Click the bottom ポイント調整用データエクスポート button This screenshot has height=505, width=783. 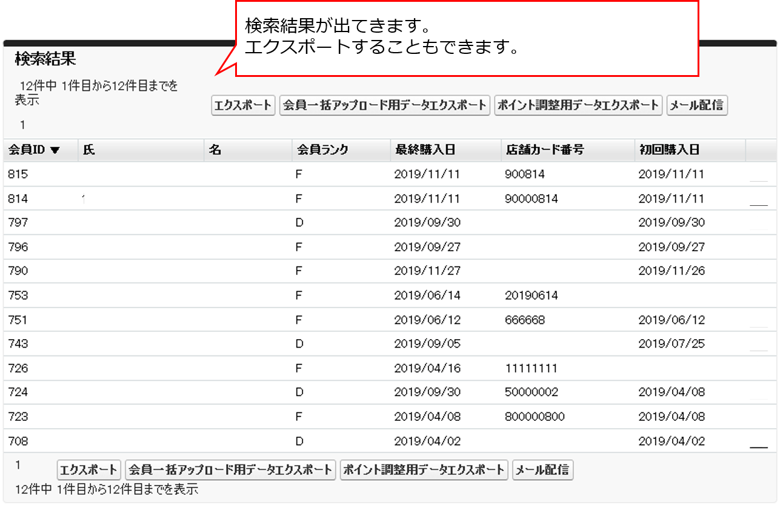click(x=424, y=470)
